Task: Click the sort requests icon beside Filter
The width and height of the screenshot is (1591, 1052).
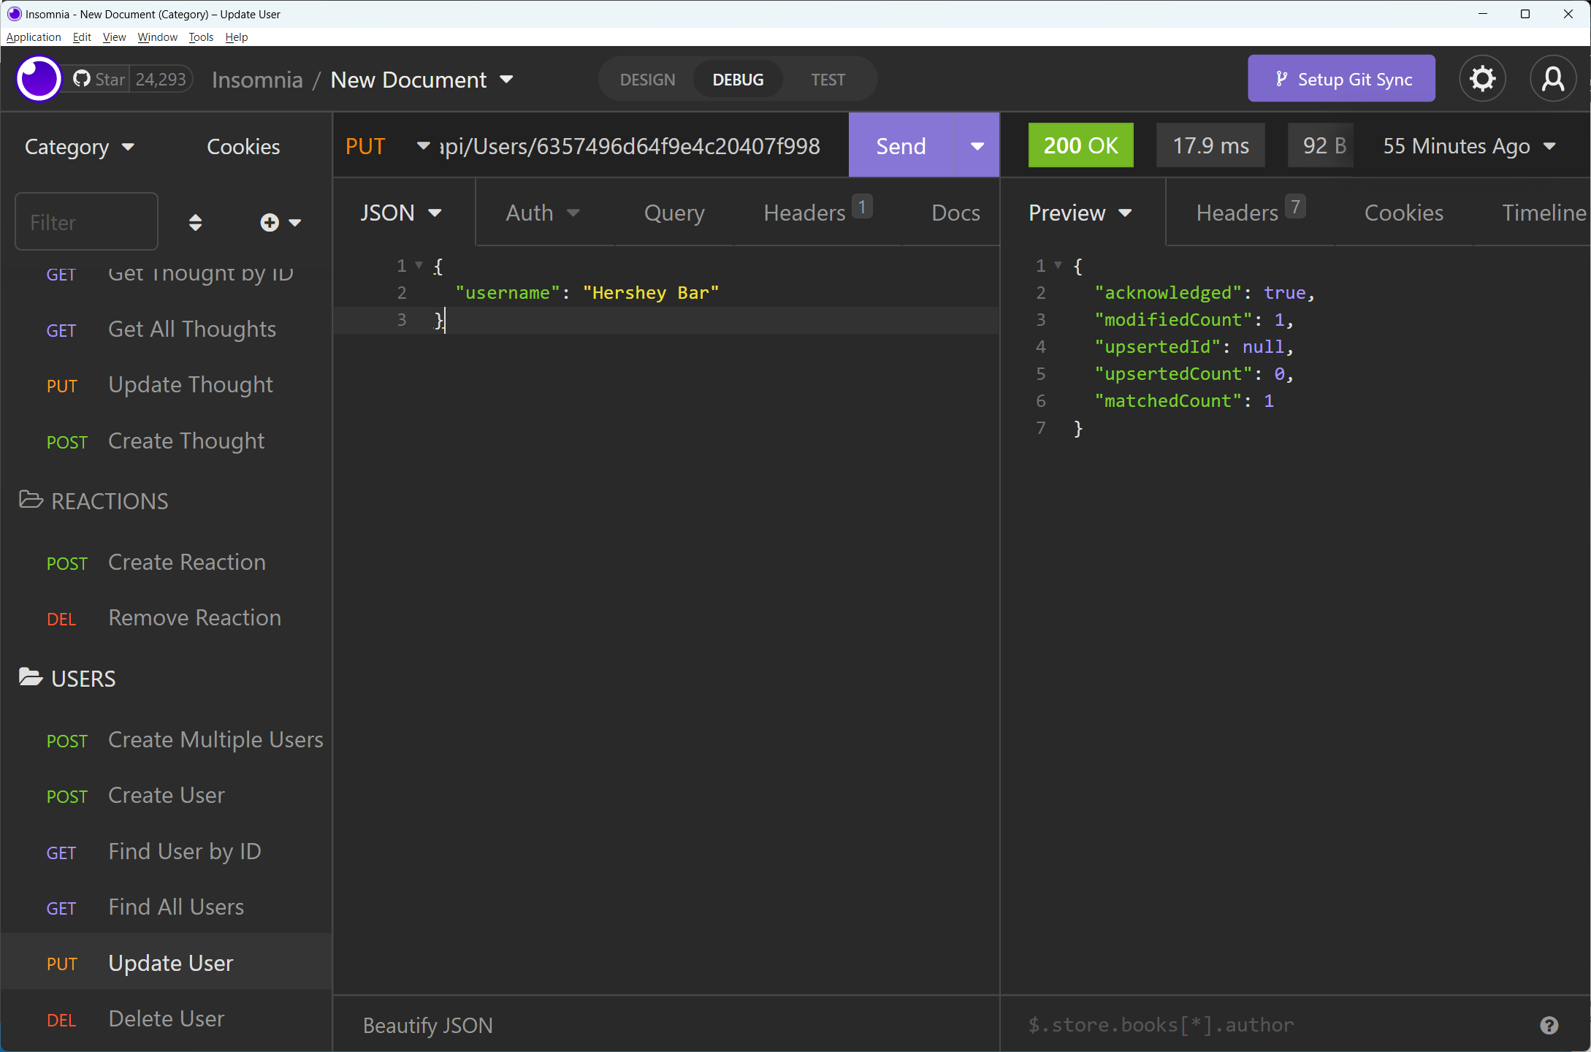Action: click(196, 221)
